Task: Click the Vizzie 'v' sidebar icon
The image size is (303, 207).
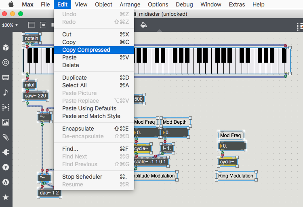Action: pyautogui.click(x=6, y=167)
